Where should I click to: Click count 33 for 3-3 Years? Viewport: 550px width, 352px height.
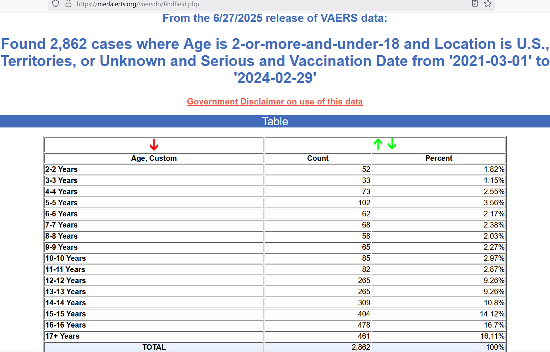pyautogui.click(x=366, y=180)
